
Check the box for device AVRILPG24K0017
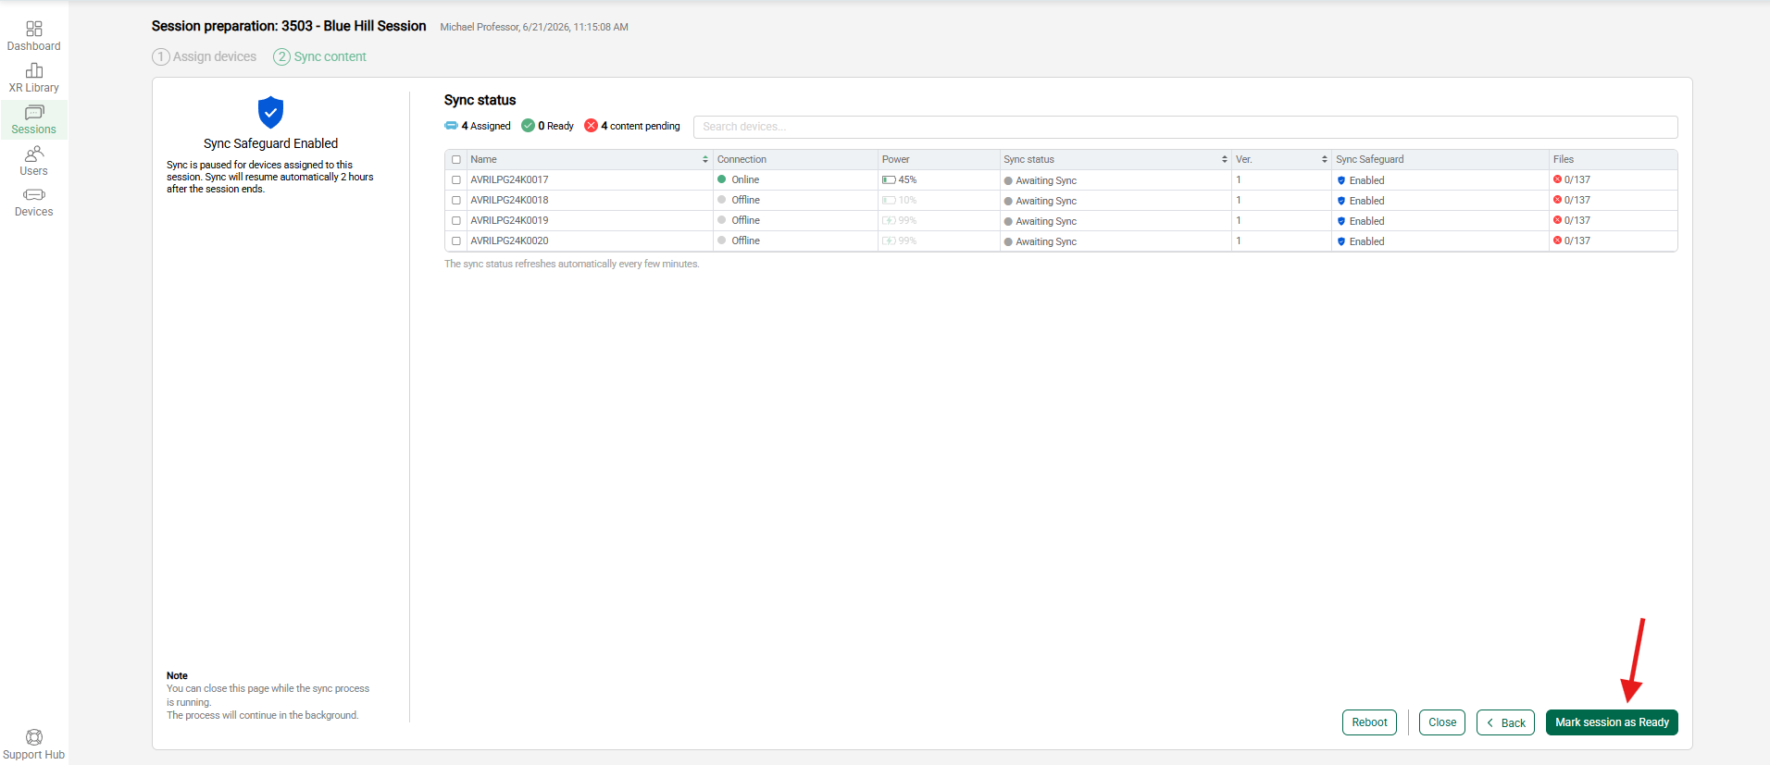pyautogui.click(x=456, y=180)
